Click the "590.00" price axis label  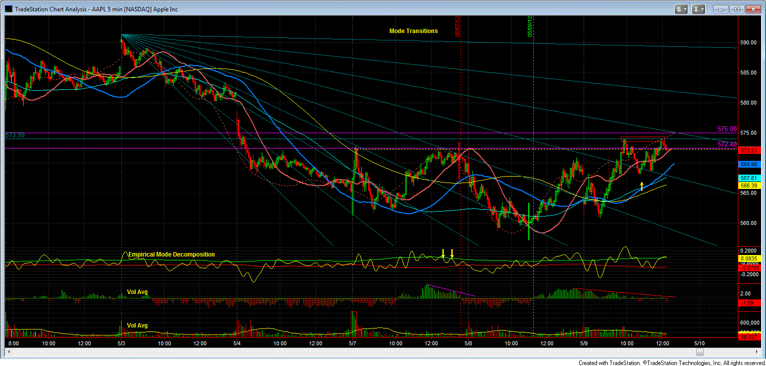coord(747,42)
